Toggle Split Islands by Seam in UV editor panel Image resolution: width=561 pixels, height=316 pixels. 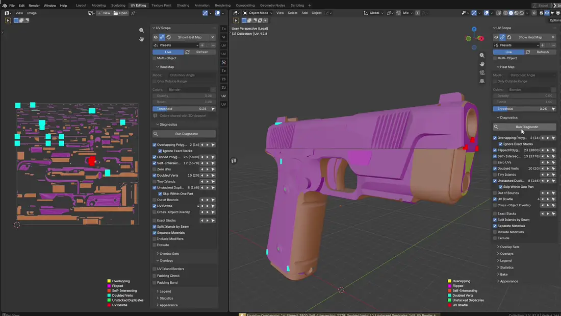pos(155,227)
